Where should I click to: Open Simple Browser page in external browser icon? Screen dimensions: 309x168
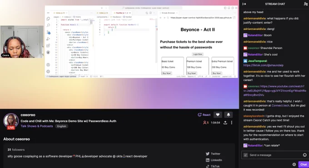point(234,18)
